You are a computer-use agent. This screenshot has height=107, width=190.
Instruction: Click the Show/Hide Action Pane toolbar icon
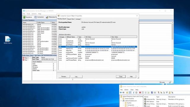(x=155, y=92)
